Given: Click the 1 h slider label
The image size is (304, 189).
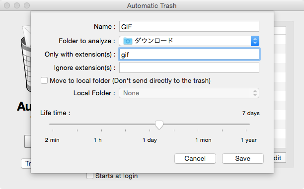Looking at the screenshot, I should [x=98, y=140].
